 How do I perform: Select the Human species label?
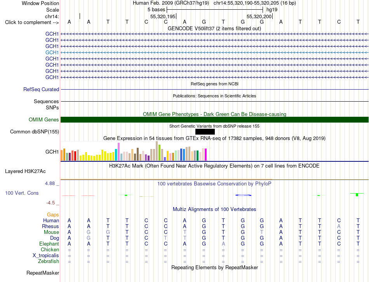tap(51, 220)
